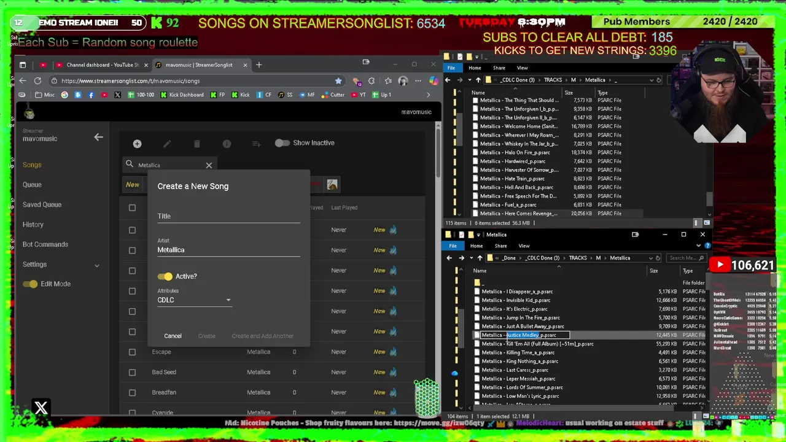The width and height of the screenshot is (786, 442).
Task: Expand the ribbon chevron in lower Explorer
Action: pos(698,246)
